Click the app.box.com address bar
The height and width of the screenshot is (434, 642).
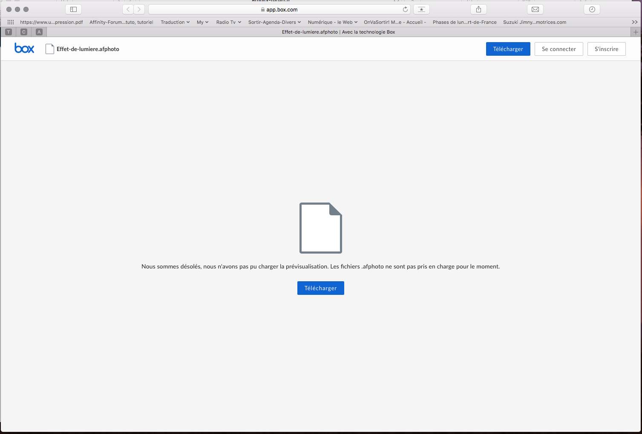(x=279, y=9)
